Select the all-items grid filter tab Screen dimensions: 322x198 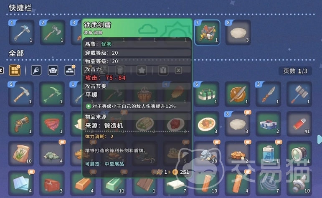[15, 71]
